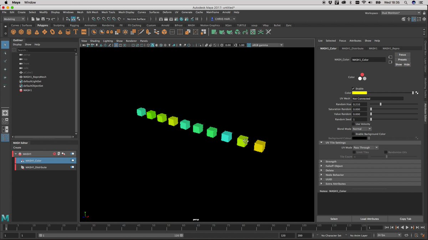This screenshot has width=428, height=240.
Task: Collapse the UV Tile Settings section
Action: (321, 143)
